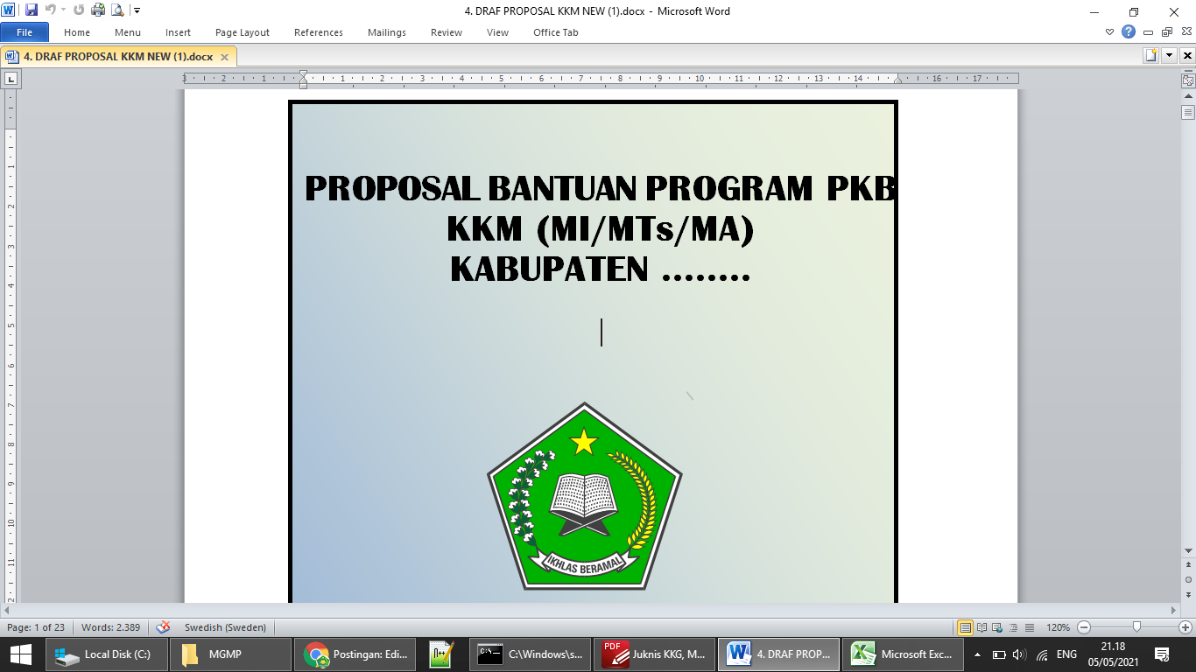
Task: Switch to Microsoft Excel taskbar window
Action: [x=904, y=654]
